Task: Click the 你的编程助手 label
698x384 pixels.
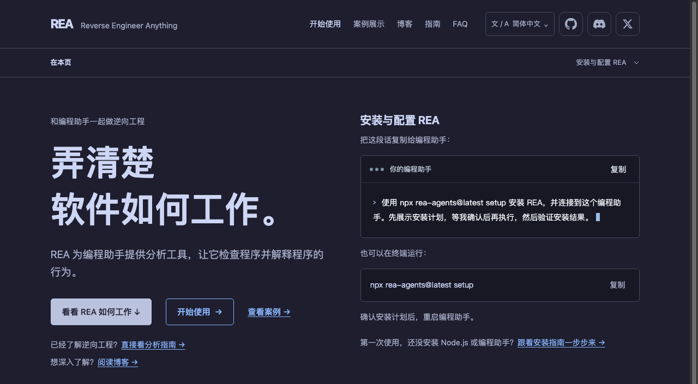Action: coord(411,169)
